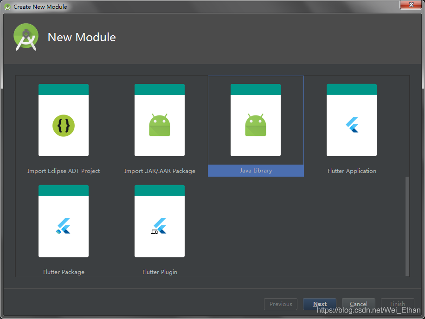Screen dimensions: 425x319
Task: Click the Import .JAR/.AAR Package label
Action: pyautogui.click(x=160, y=171)
